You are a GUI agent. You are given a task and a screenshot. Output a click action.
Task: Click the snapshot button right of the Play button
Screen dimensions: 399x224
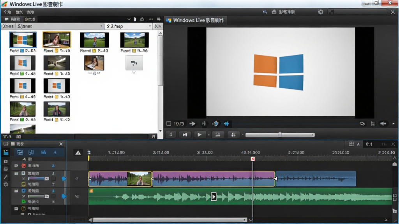218,135
